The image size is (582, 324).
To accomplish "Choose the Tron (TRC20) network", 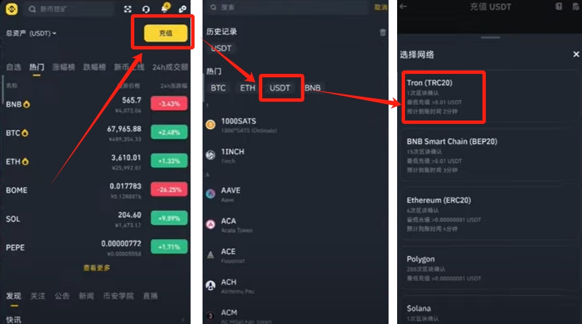I will [x=444, y=97].
